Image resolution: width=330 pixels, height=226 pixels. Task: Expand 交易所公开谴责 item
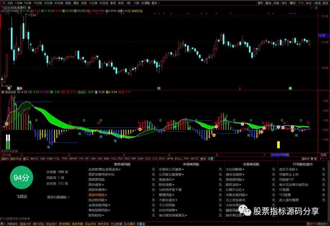171,169
